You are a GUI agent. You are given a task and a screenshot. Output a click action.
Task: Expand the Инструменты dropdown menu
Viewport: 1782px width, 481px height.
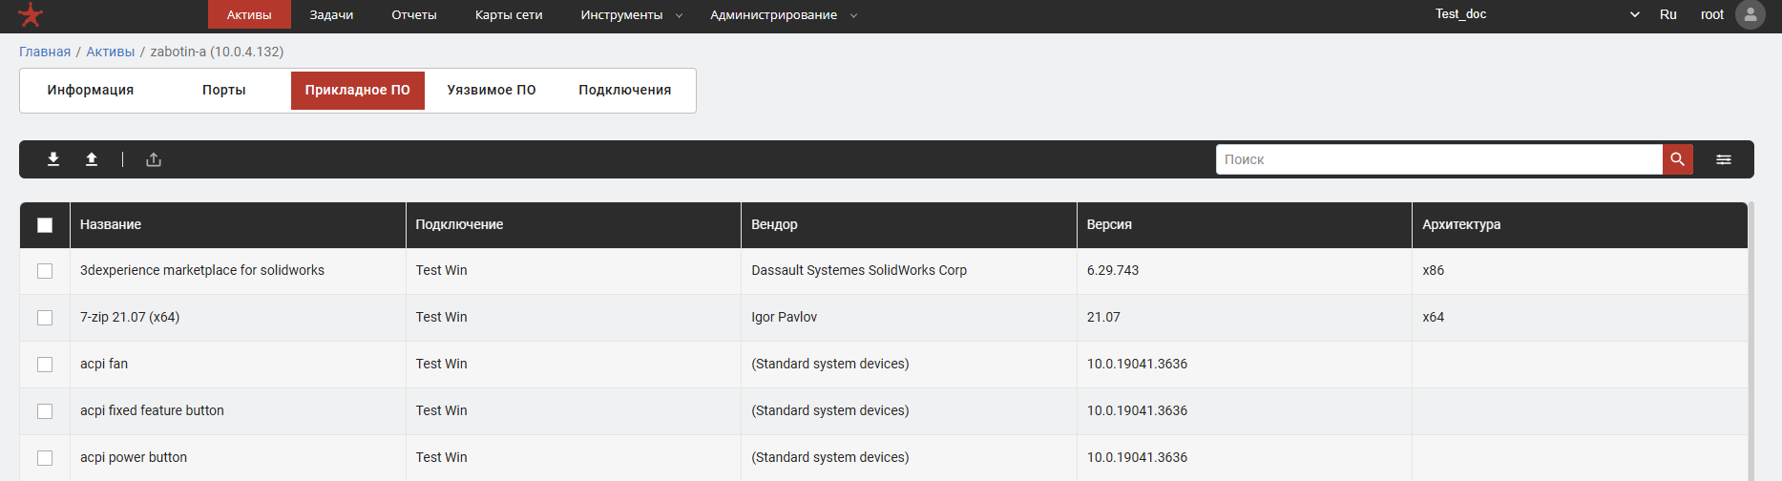631,15
